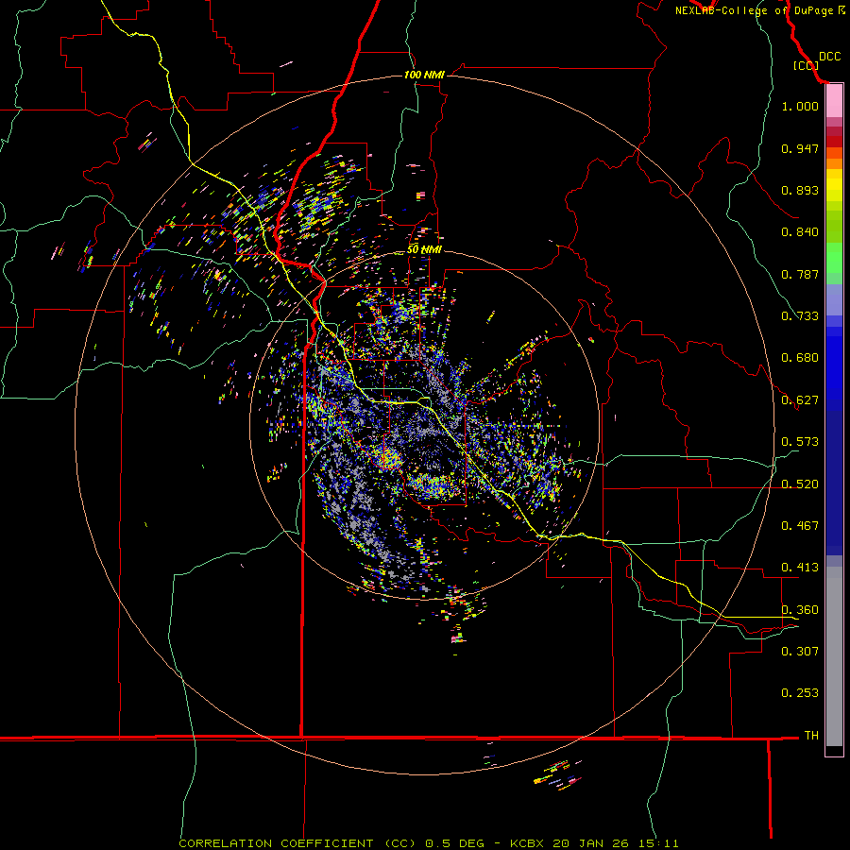Click the 0.5 DEG elevation text
The height and width of the screenshot is (850, 850).
click(x=453, y=843)
